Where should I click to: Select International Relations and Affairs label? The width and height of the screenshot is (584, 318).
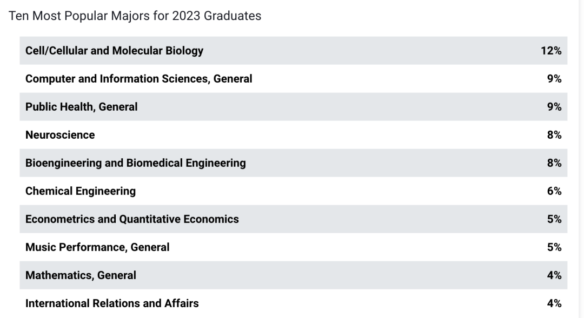pyautogui.click(x=112, y=303)
